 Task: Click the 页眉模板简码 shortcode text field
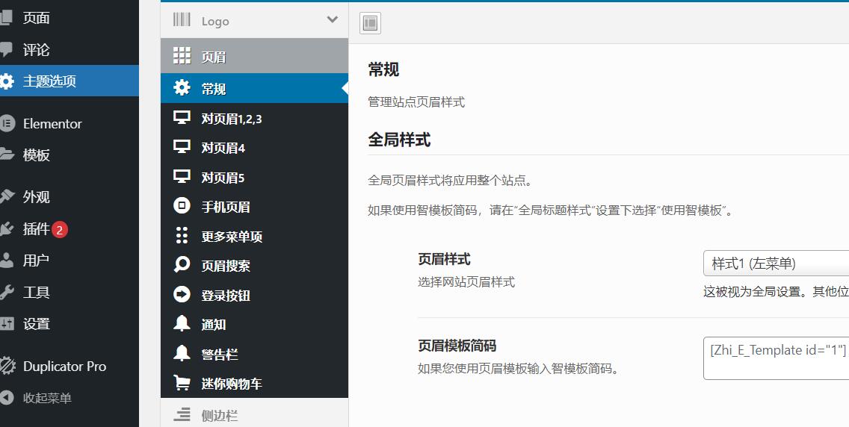point(776,358)
